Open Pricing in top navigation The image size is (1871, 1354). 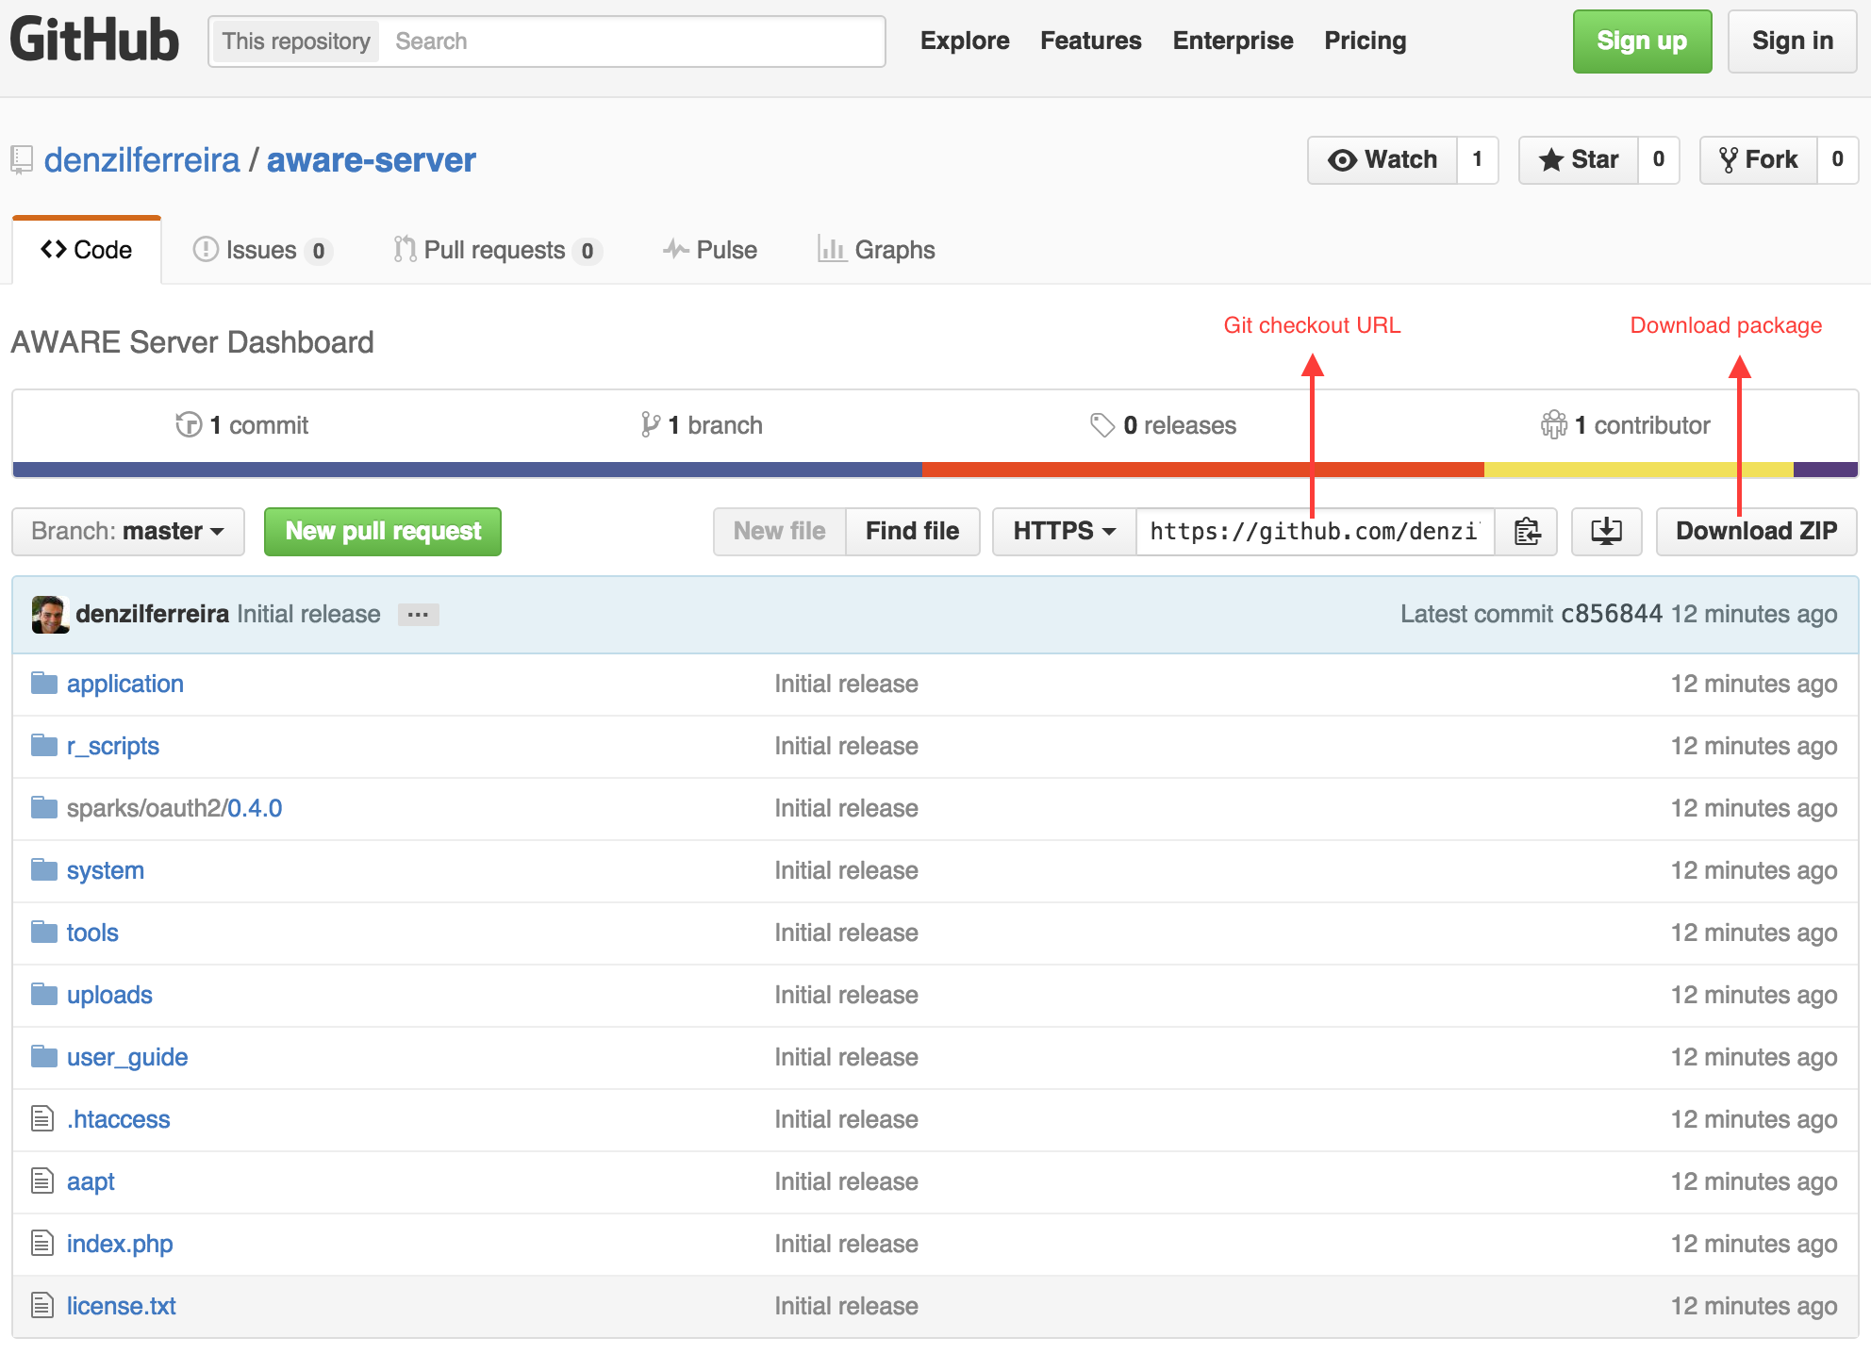(x=1365, y=41)
